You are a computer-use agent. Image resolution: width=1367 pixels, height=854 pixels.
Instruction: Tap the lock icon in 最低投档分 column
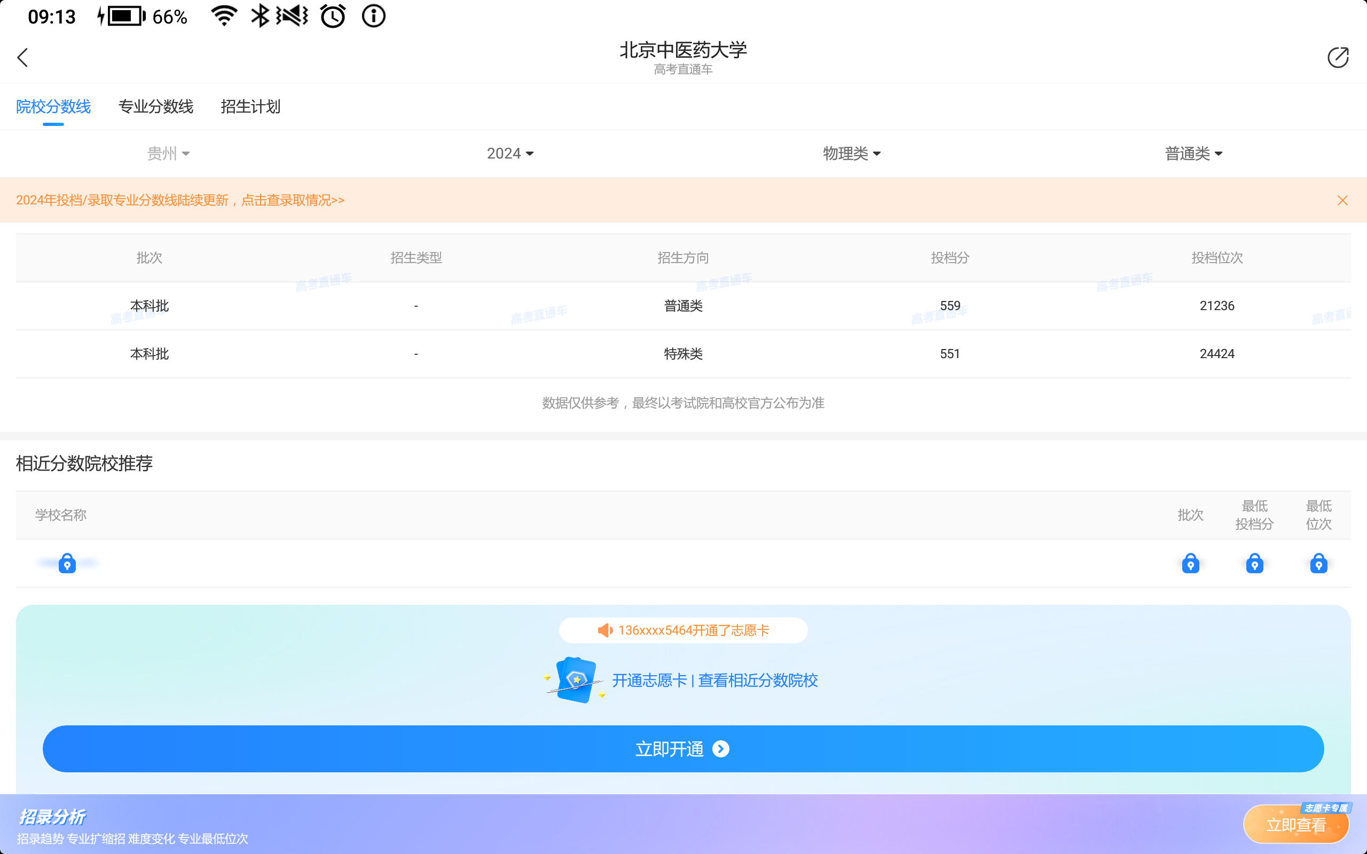(x=1254, y=563)
